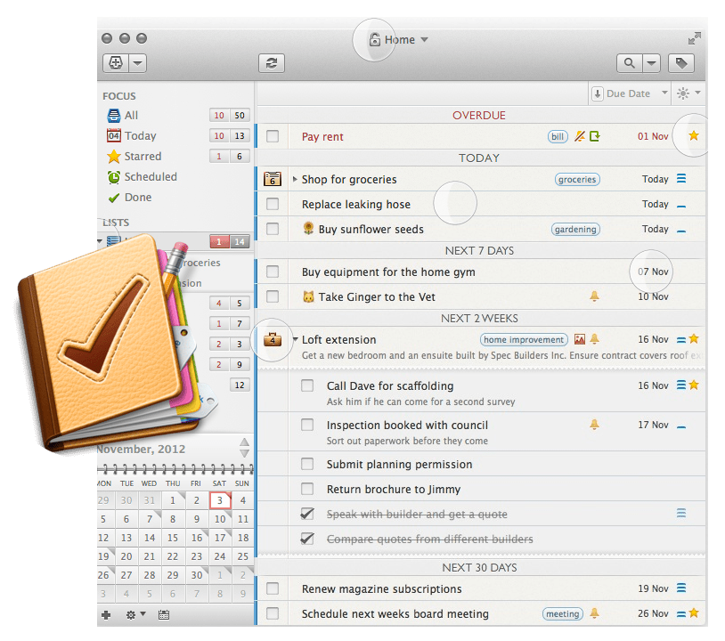The image size is (725, 641).
Task: Uncheck Speak with builder and get a quote
Action: point(307,514)
